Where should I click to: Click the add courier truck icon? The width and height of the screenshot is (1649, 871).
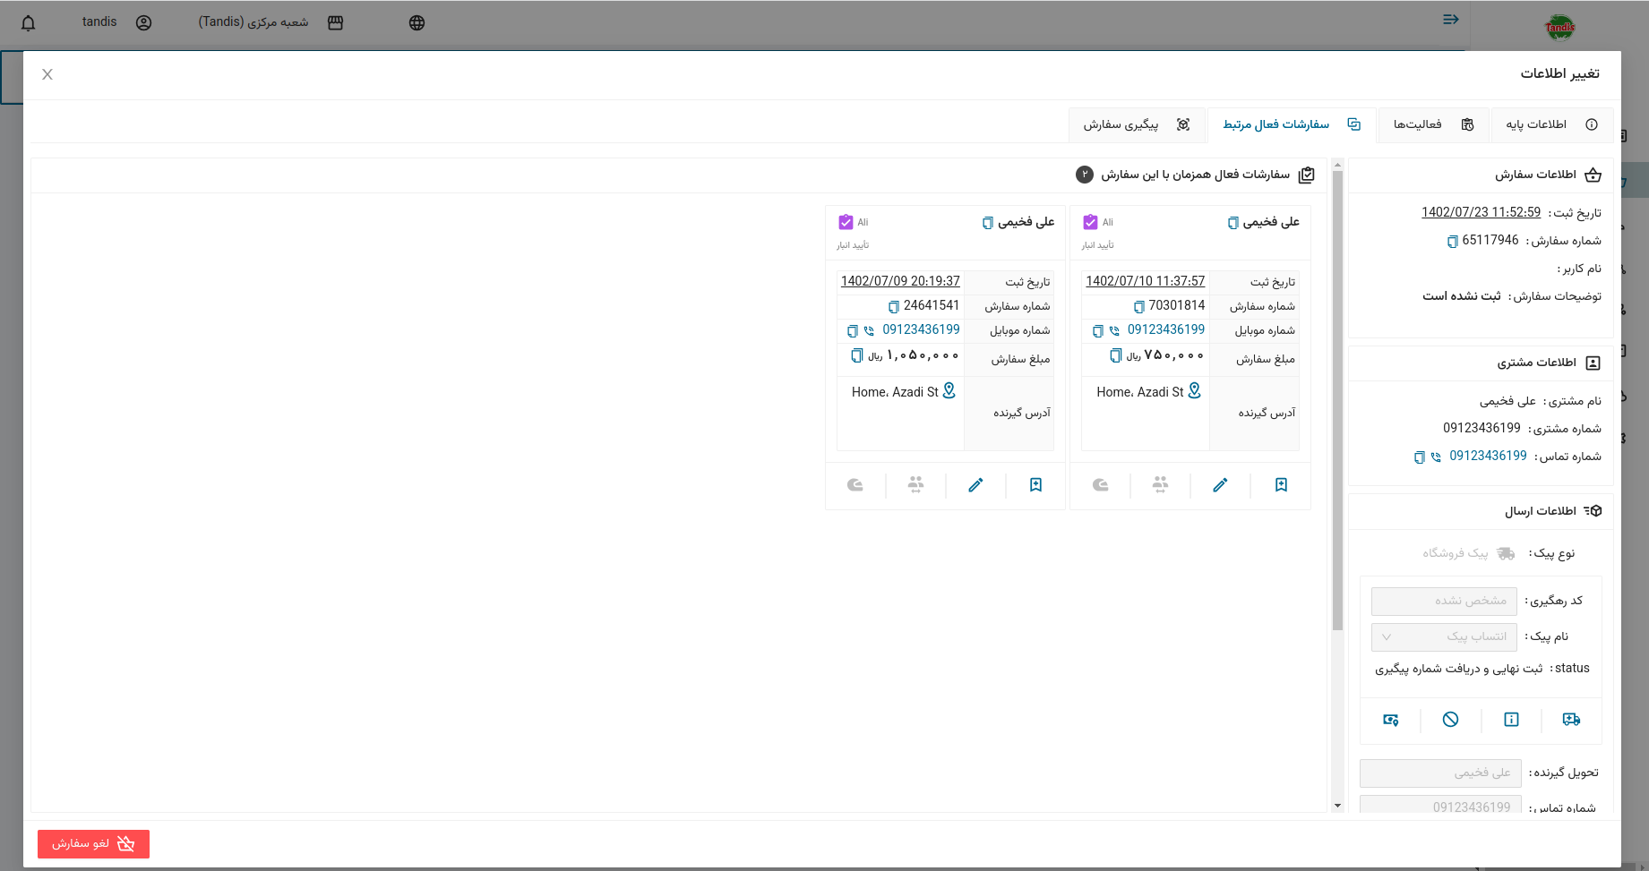(1571, 720)
